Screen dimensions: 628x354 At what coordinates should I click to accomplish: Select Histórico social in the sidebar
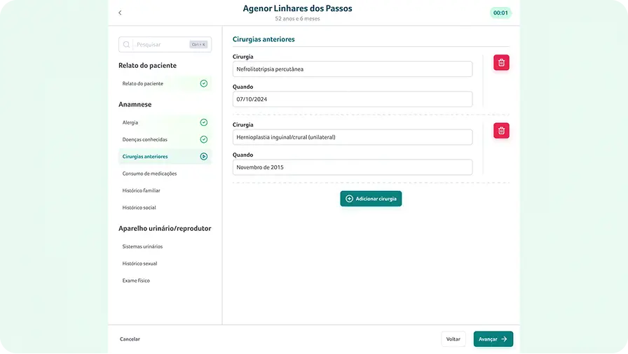point(139,208)
